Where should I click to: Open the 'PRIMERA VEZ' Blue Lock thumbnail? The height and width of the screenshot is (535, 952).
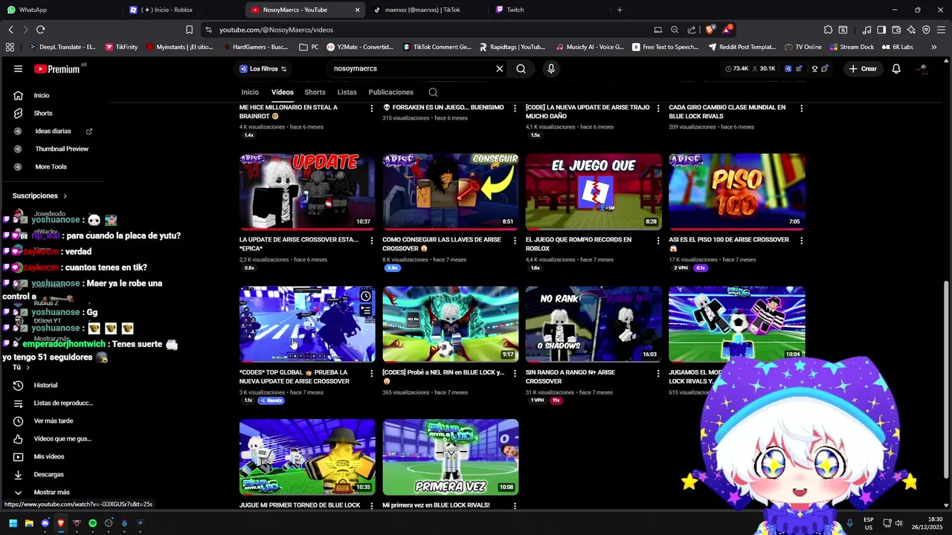tap(451, 457)
